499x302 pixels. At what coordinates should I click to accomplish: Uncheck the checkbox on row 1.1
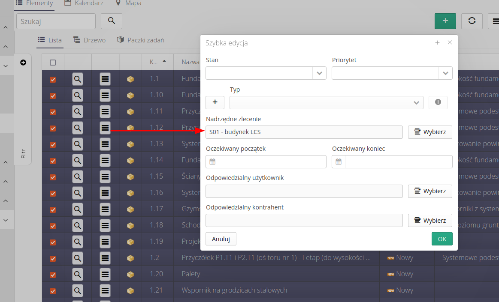pos(53,79)
